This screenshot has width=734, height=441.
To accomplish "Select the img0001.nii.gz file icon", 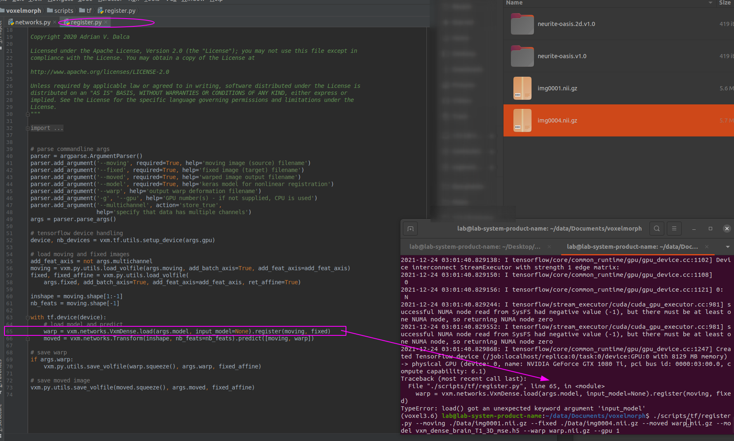I will point(522,88).
